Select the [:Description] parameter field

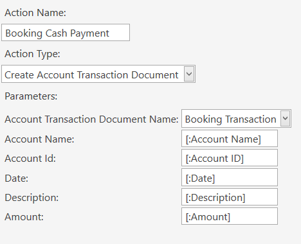click(x=230, y=197)
